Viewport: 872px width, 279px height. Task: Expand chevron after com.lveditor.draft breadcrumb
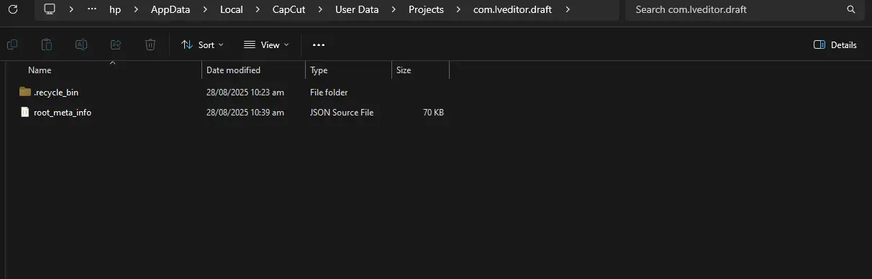(568, 9)
